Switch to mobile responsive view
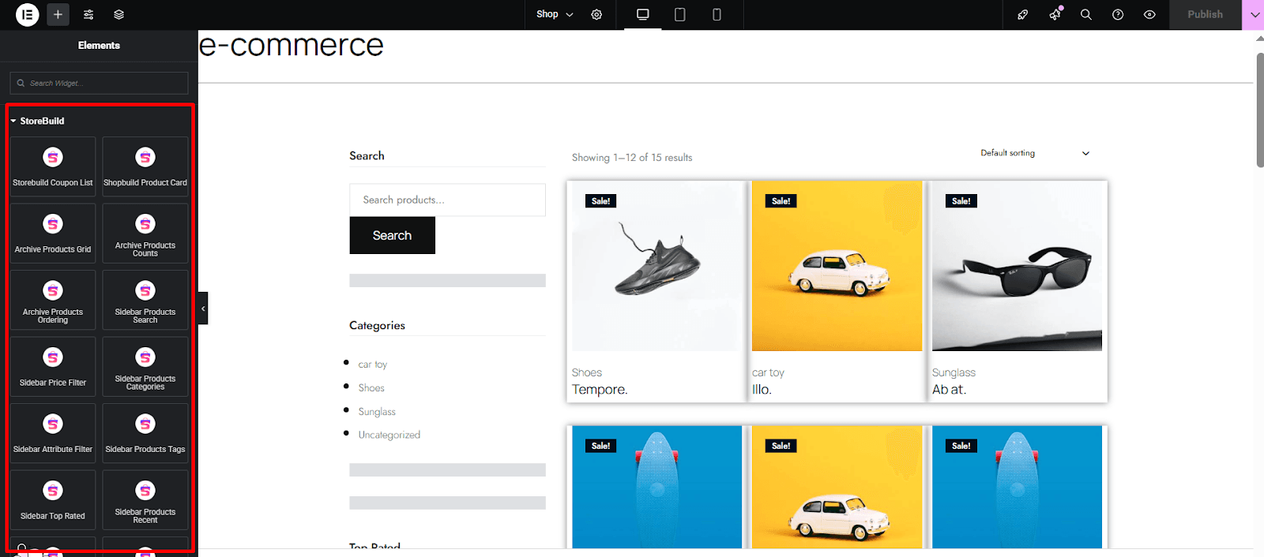Screen dimensions: 1264x557 pos(717,14)
